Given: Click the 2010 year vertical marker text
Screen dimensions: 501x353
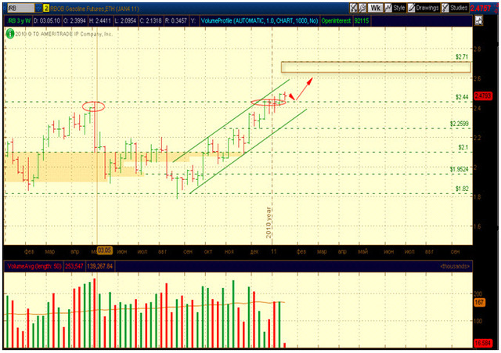Looking at the screenshot, I should pyautogui.click(x=268, y=223).
